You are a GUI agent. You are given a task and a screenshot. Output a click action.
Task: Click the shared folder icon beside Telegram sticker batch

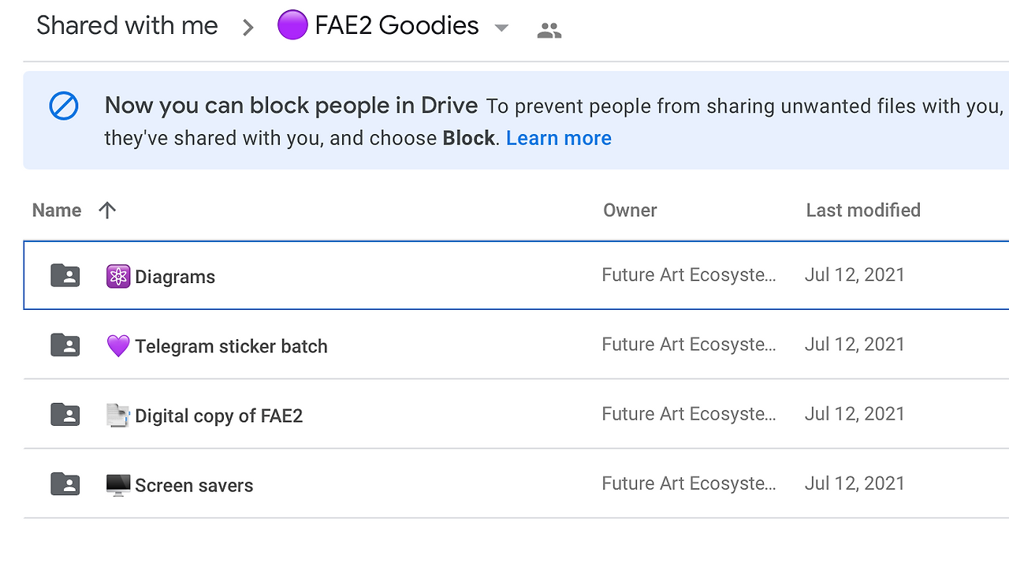click(x=65, y=345)
